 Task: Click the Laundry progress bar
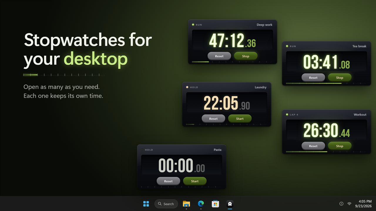point(226,125)
